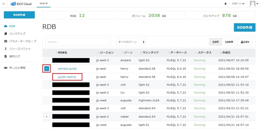
Task: Open 操作ログ in the sidebar
Action: (15, 56)
